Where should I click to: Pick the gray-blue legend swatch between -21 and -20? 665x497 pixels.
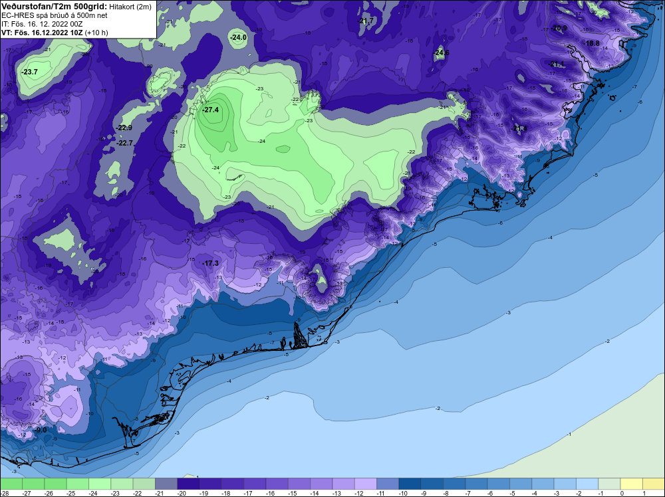[x=166, y=484]
